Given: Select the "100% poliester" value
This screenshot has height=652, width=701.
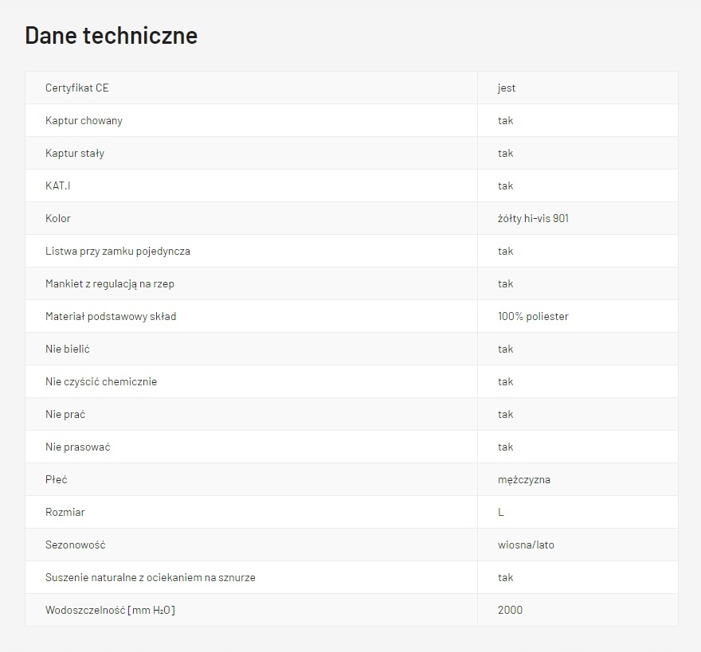Looking at the screenshot, I should coord(533,316).
